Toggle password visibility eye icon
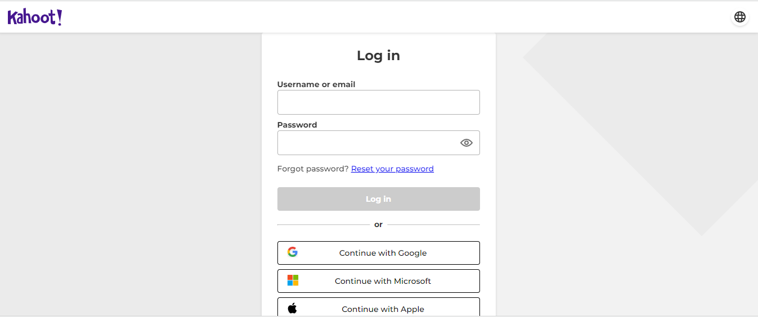This screenshot has width=758, height=317. click(466, 143)
